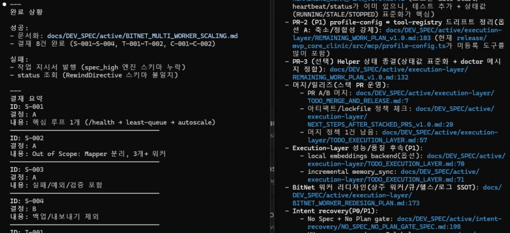Image resolution: width=510 pixels, height=233 pixels.
Task: Click the '결정: B' line
Action: coord(23,209)
